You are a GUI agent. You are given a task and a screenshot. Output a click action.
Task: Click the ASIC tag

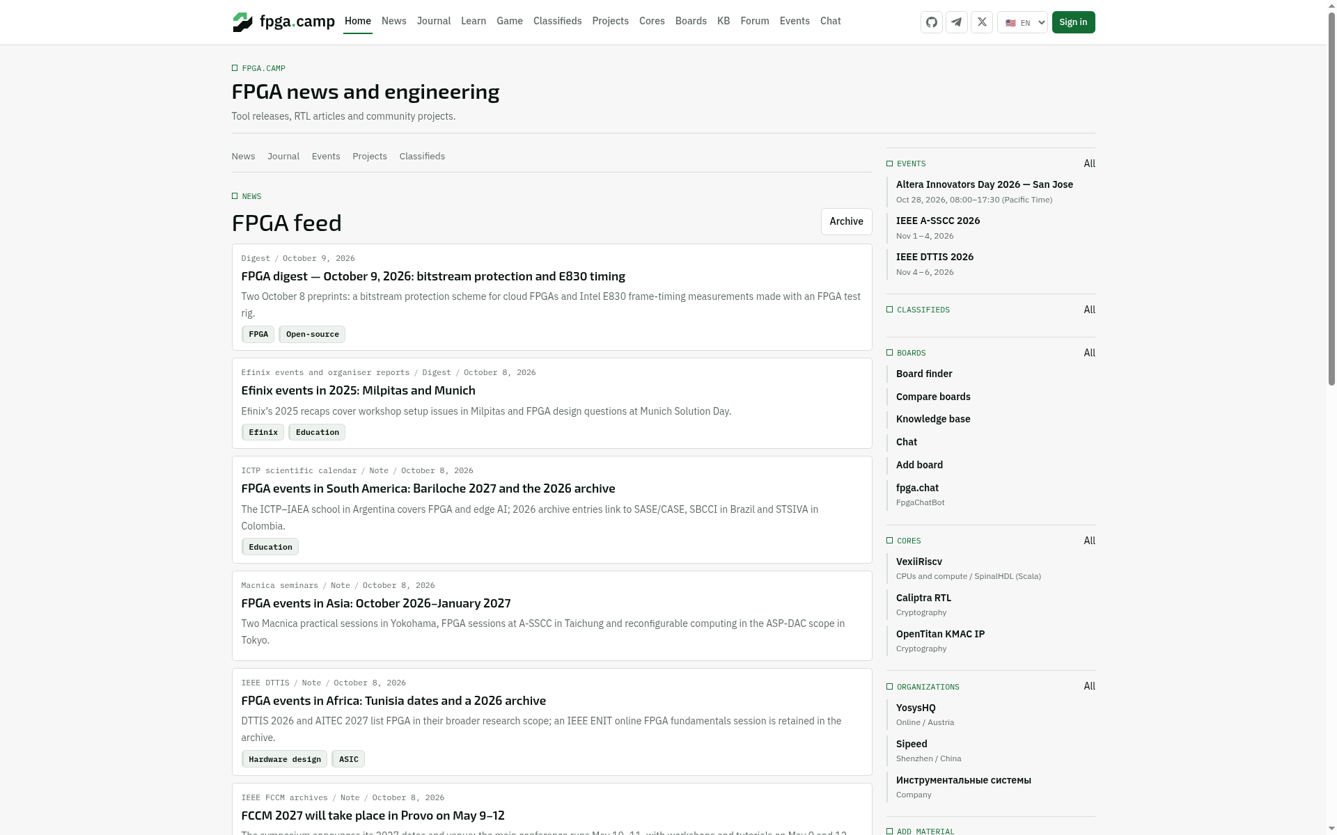pos(348,759)
